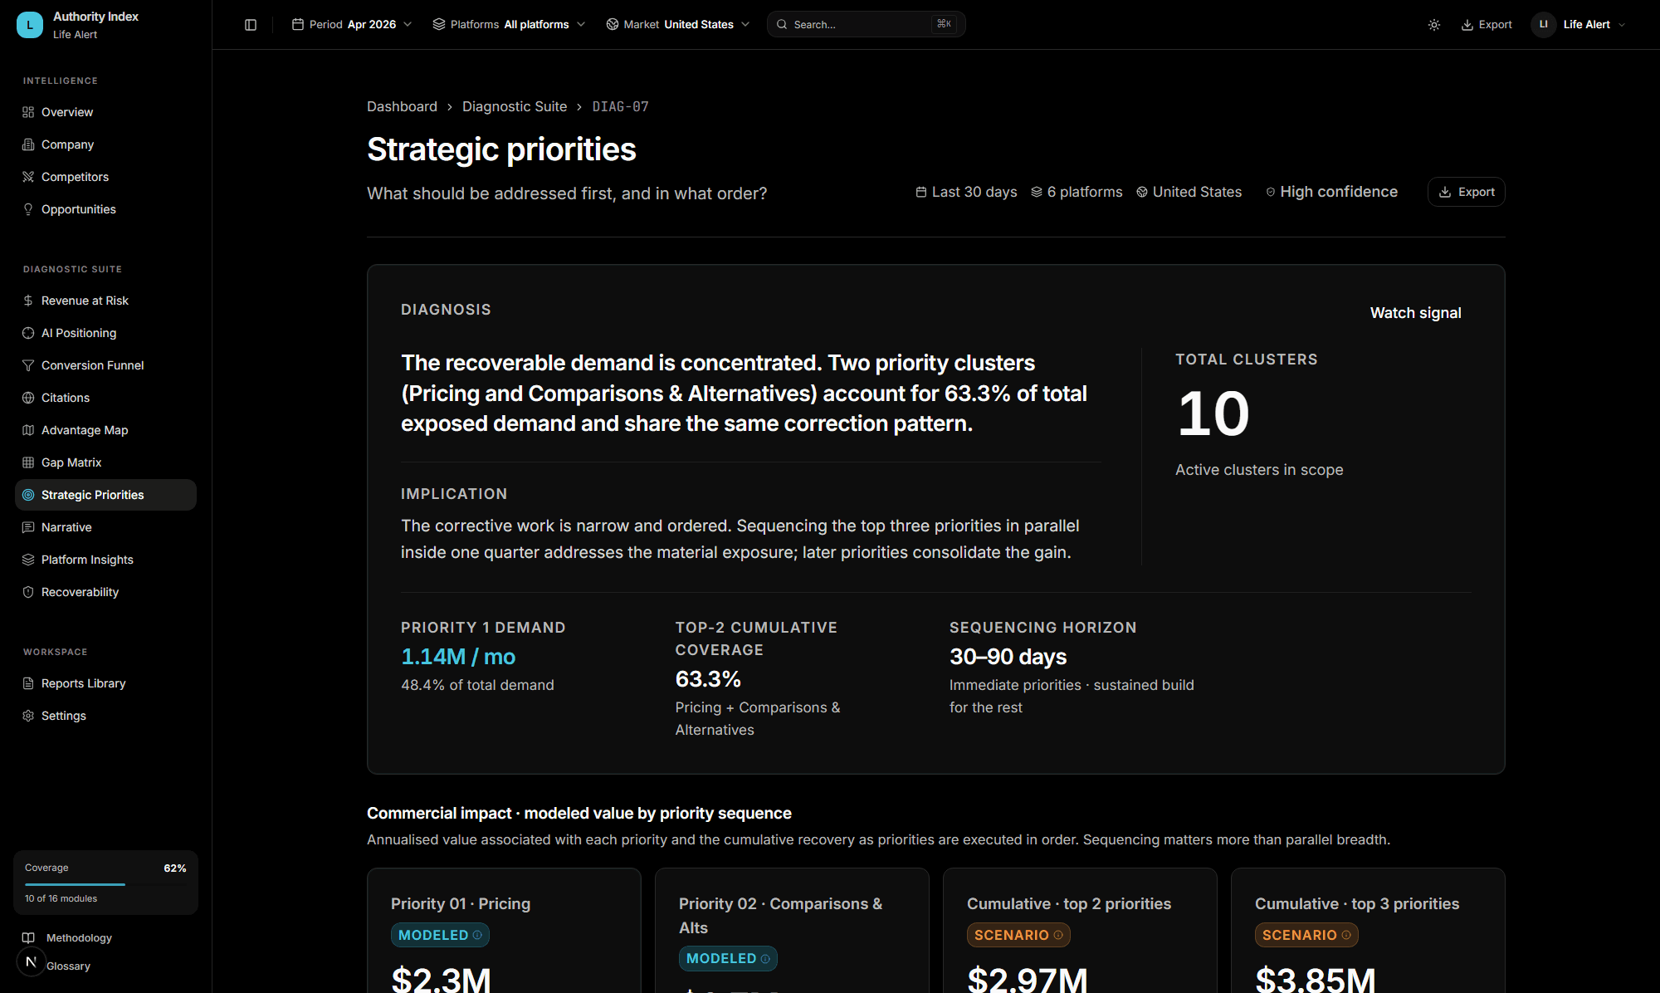Click info icon on top 2 priorities SCENARIO badge
Image resolution: width=1660 pixels, height=993 pixels.
1058,935
